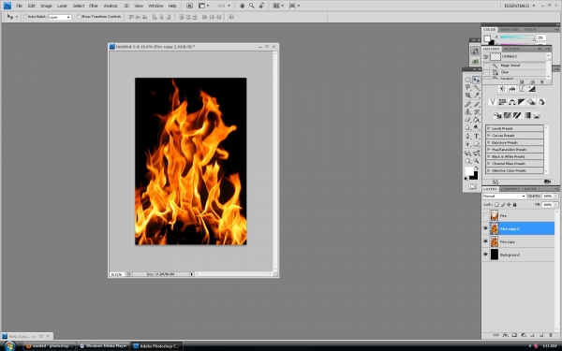Hide the Fire copy 2 layer
Viewport: 562px width, 351px height.
(x=485, y=228)
